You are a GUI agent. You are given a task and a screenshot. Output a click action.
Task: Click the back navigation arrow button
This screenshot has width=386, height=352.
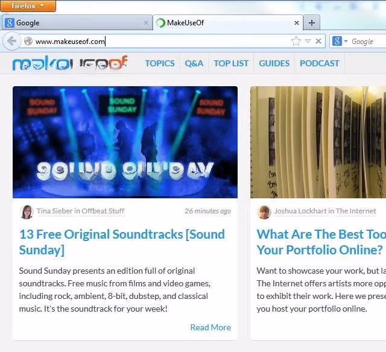11,41
